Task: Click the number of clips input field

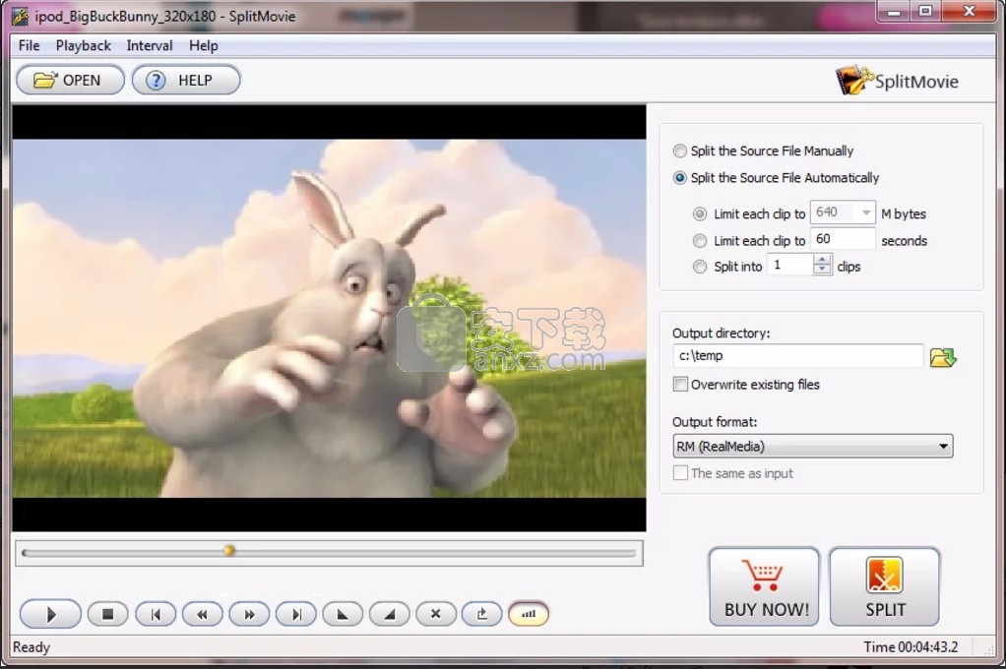Action: (x=790, y=265)
